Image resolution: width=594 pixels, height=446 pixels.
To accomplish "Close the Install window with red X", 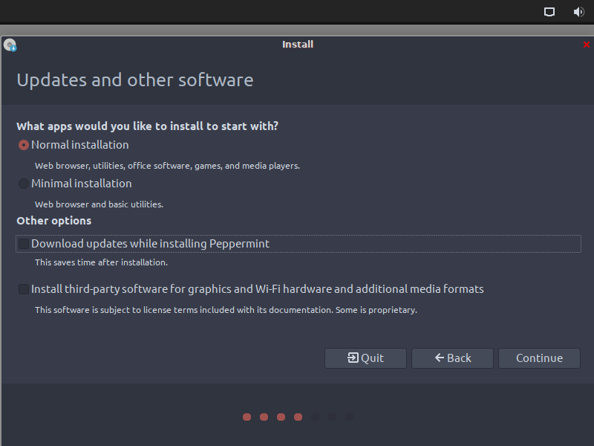I will click(586, 45).
